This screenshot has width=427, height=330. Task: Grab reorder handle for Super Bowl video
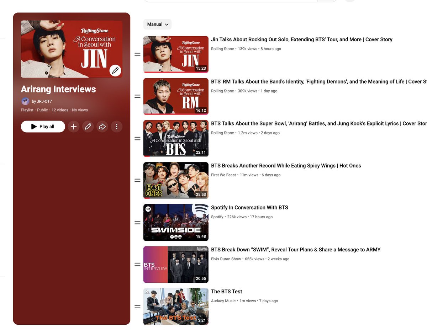point(137,139)
